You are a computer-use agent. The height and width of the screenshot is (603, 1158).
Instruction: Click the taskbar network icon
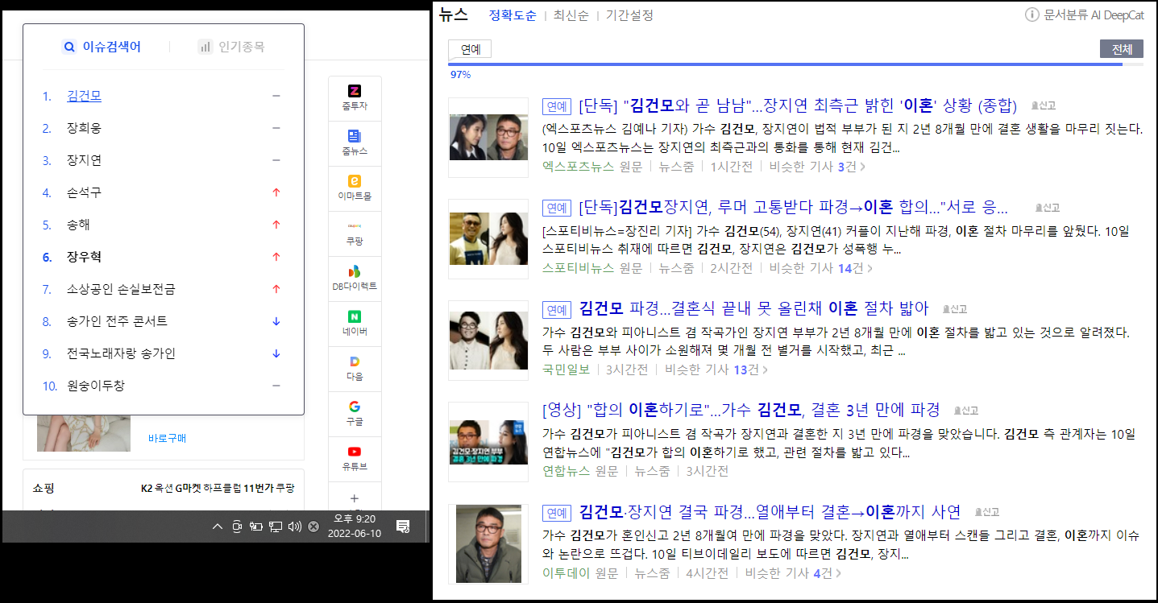tap(276, 527)
